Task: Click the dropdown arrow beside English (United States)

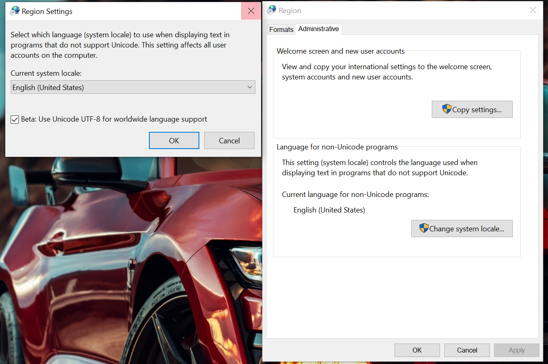Action: pos(250,87)
